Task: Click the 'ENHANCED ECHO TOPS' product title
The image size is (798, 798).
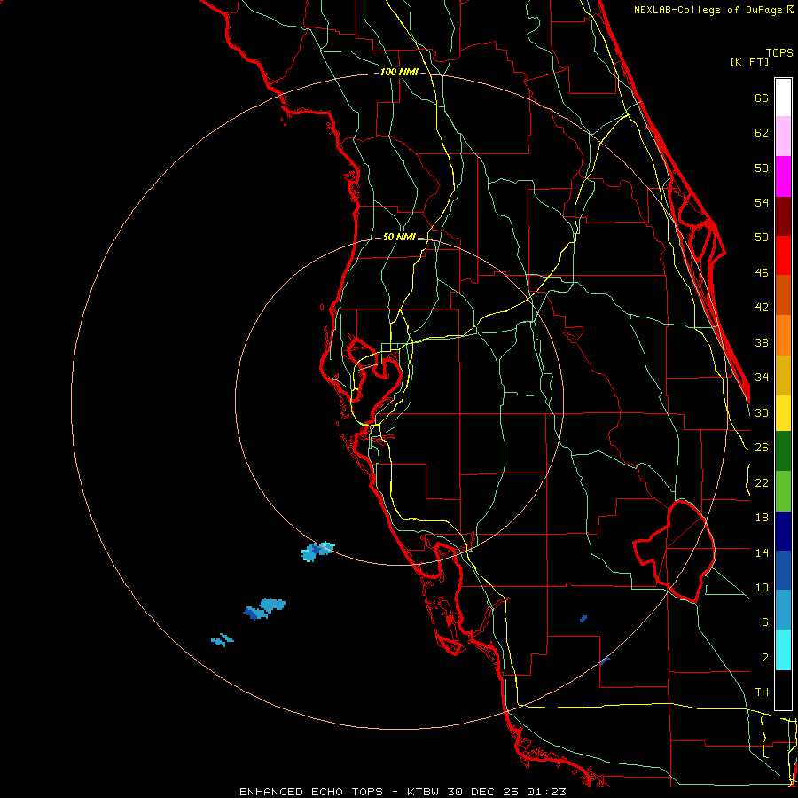Action: coord(310,792)
